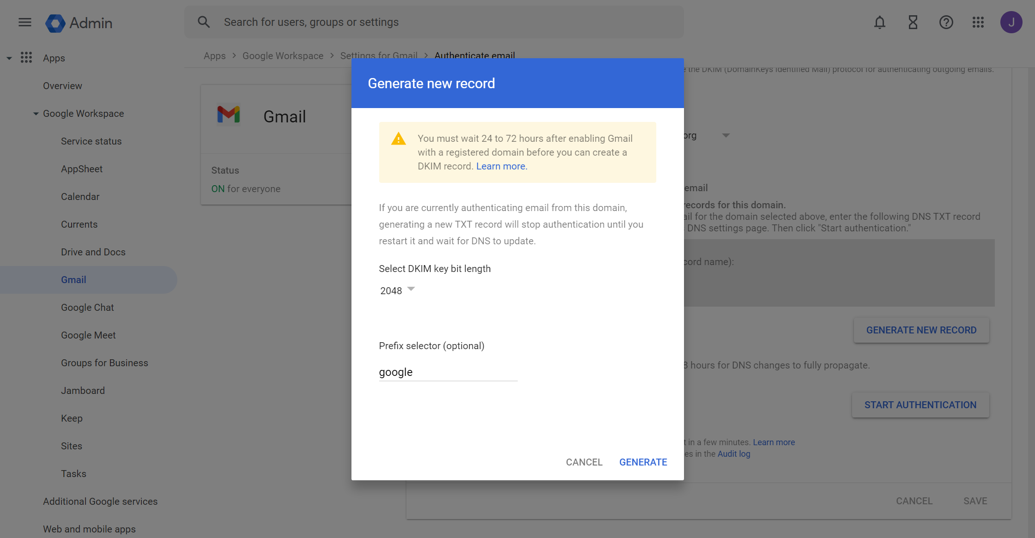Open Google Meet settings
The width and height of the screenshot is (1035, 538).
point(88,335)
